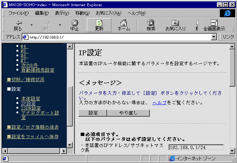The image size is (237, 163).
Task: Expand the Forward button history dropdown arrow
Action: tap(60, 25)
